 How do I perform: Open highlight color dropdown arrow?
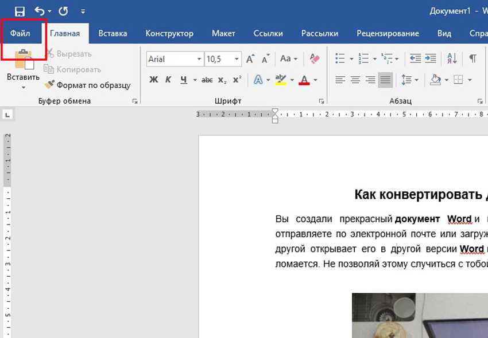tap(292, 80)
